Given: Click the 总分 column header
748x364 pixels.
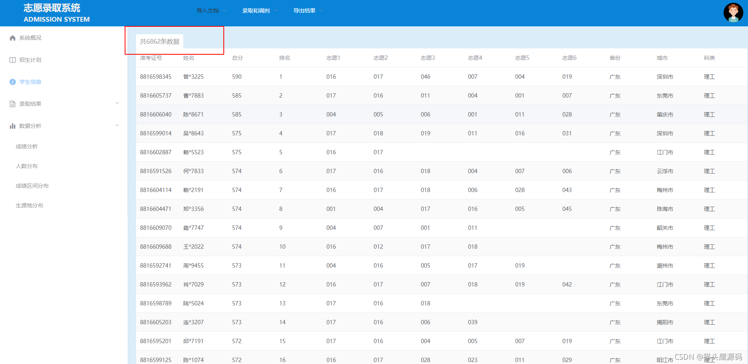Looking at the screenshot, I should click(238, 58).
